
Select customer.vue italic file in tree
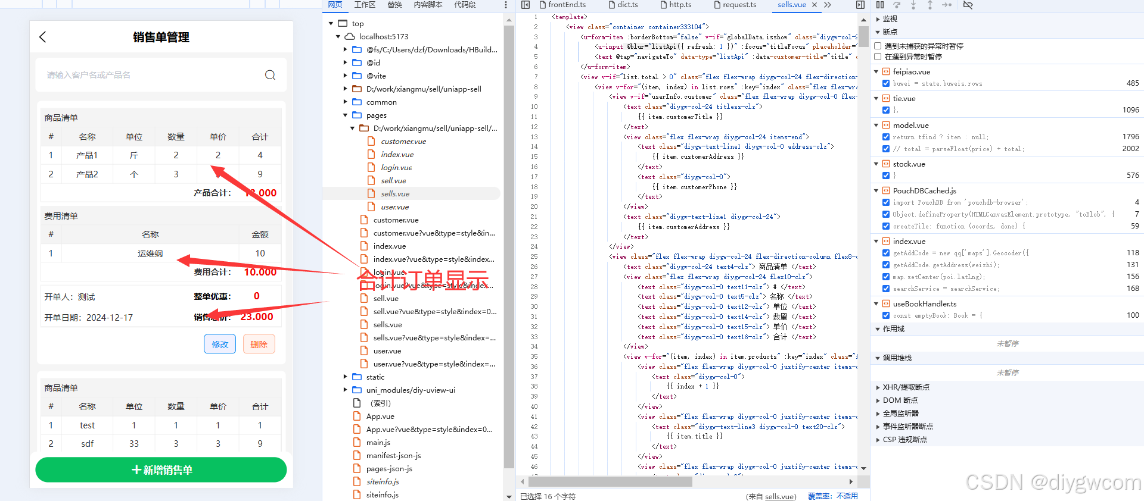pyautogui.click(x=403, y=142)
